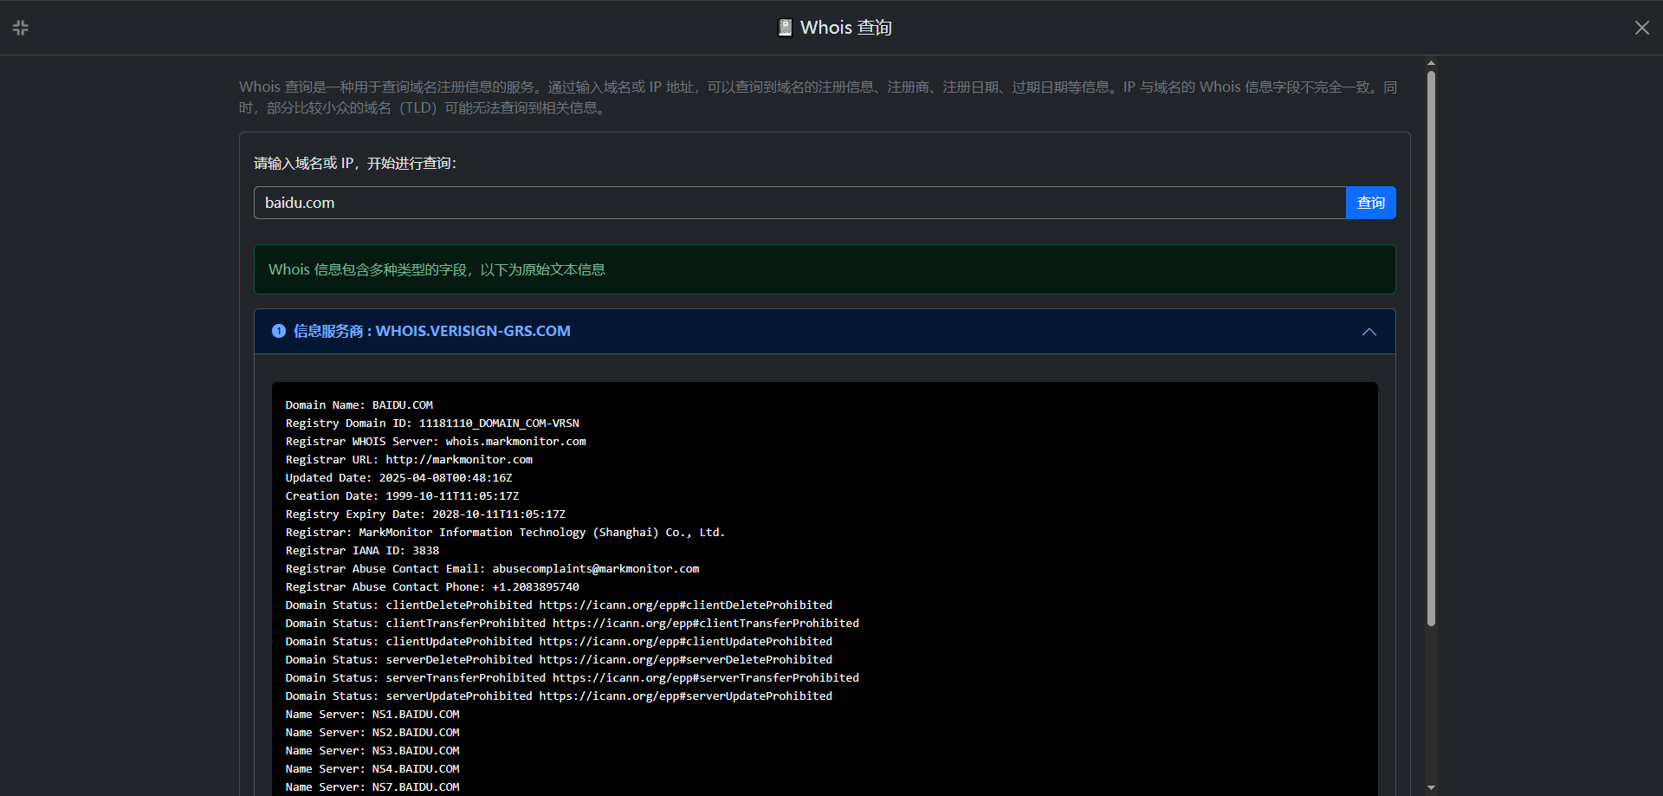Click the green Whois 信息 notice banner
This screenshot has height=796, width=1663.
pos(824,269)
